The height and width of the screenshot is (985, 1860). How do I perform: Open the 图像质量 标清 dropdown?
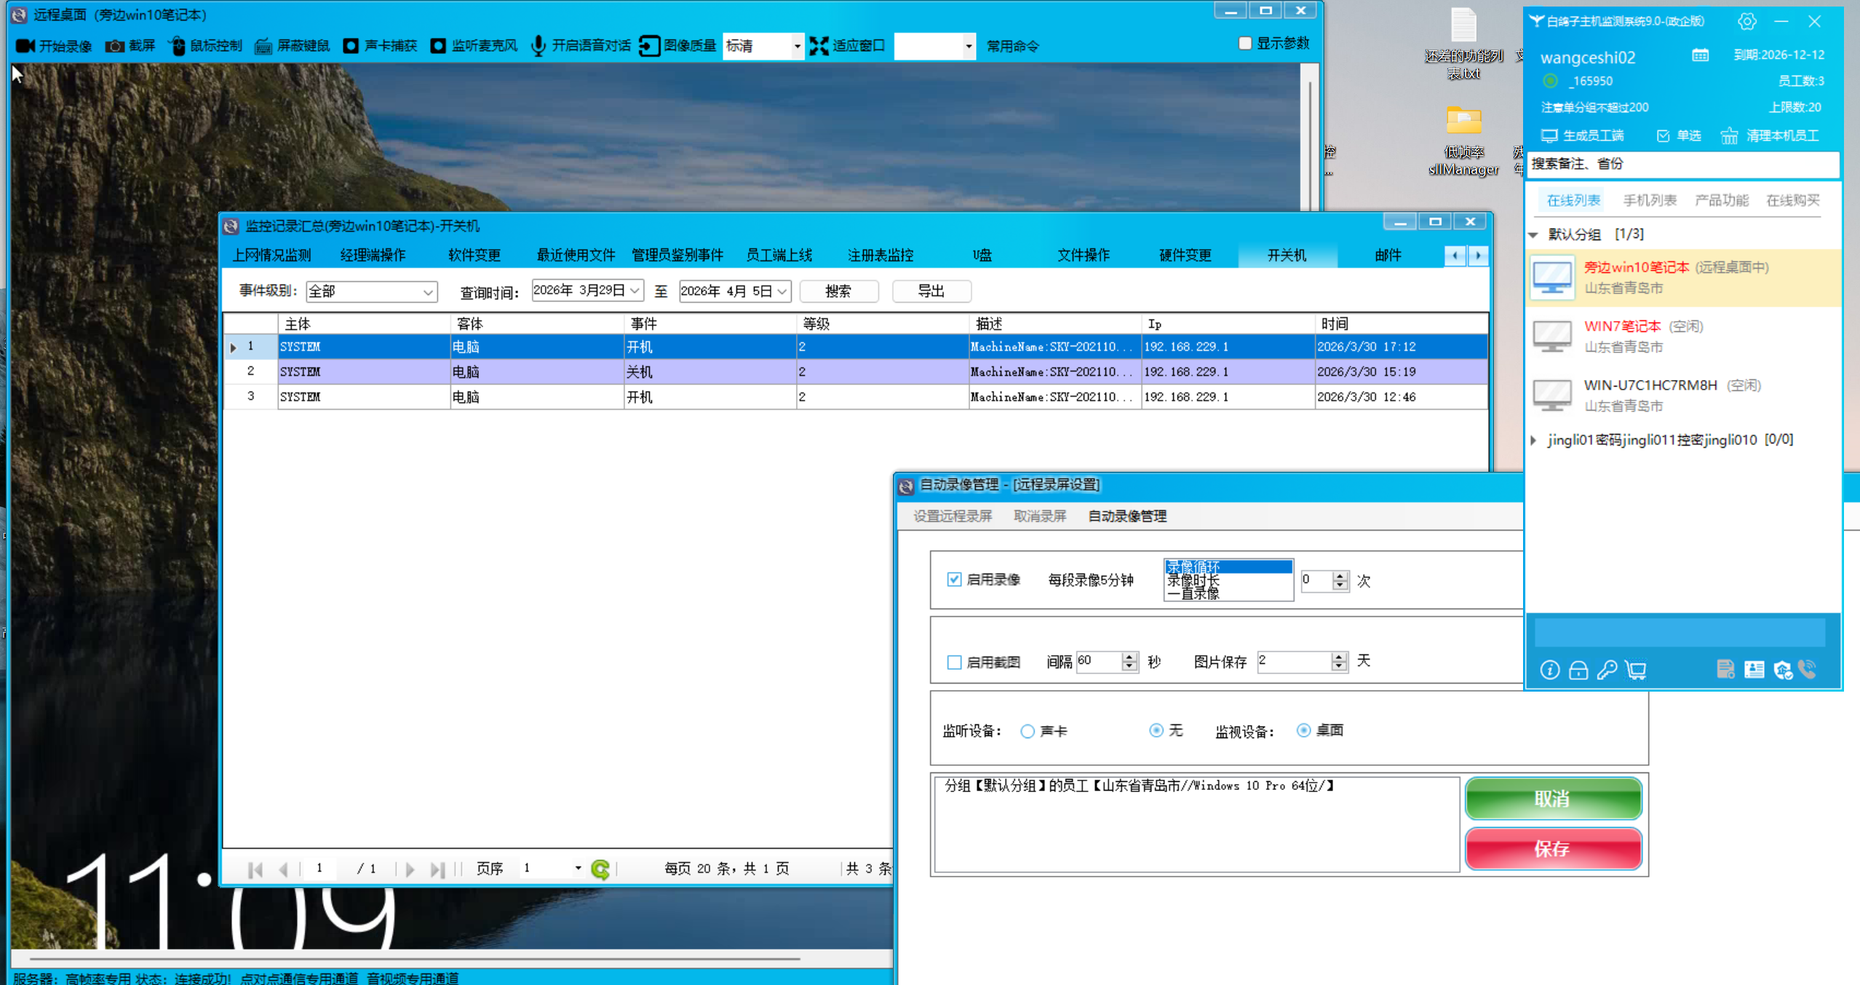pos(797,46)
